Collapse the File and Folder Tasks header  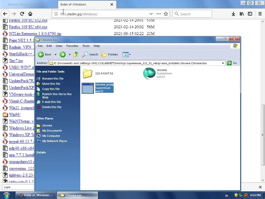[50, 72]
